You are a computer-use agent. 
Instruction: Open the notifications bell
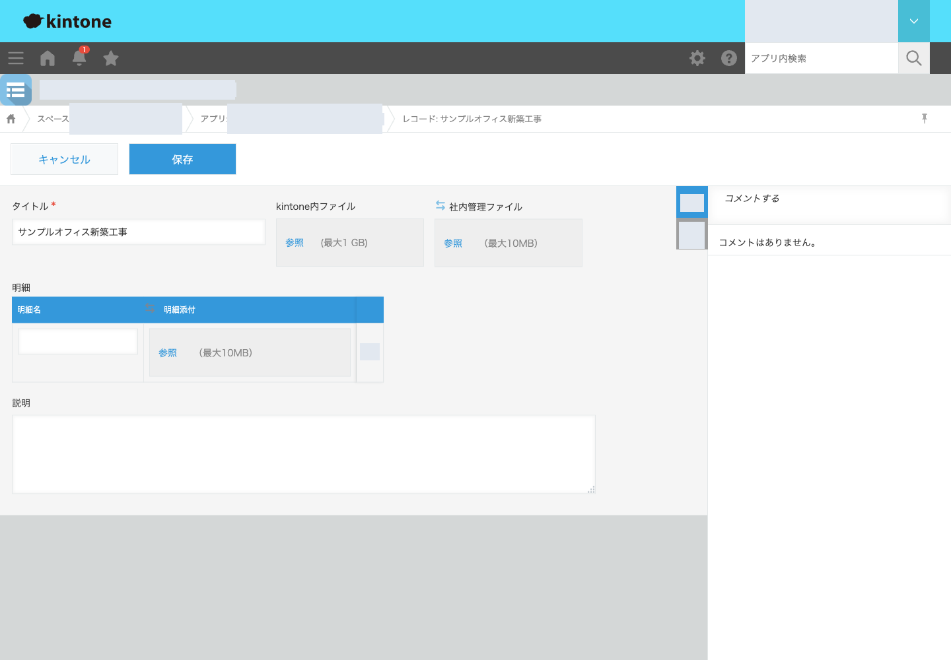pyautogui.click(x=79, y=57)
